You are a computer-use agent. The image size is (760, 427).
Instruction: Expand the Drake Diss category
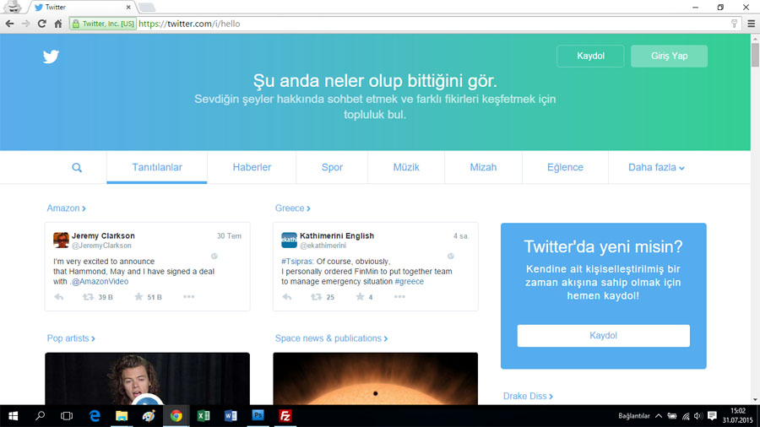[528, 396]
